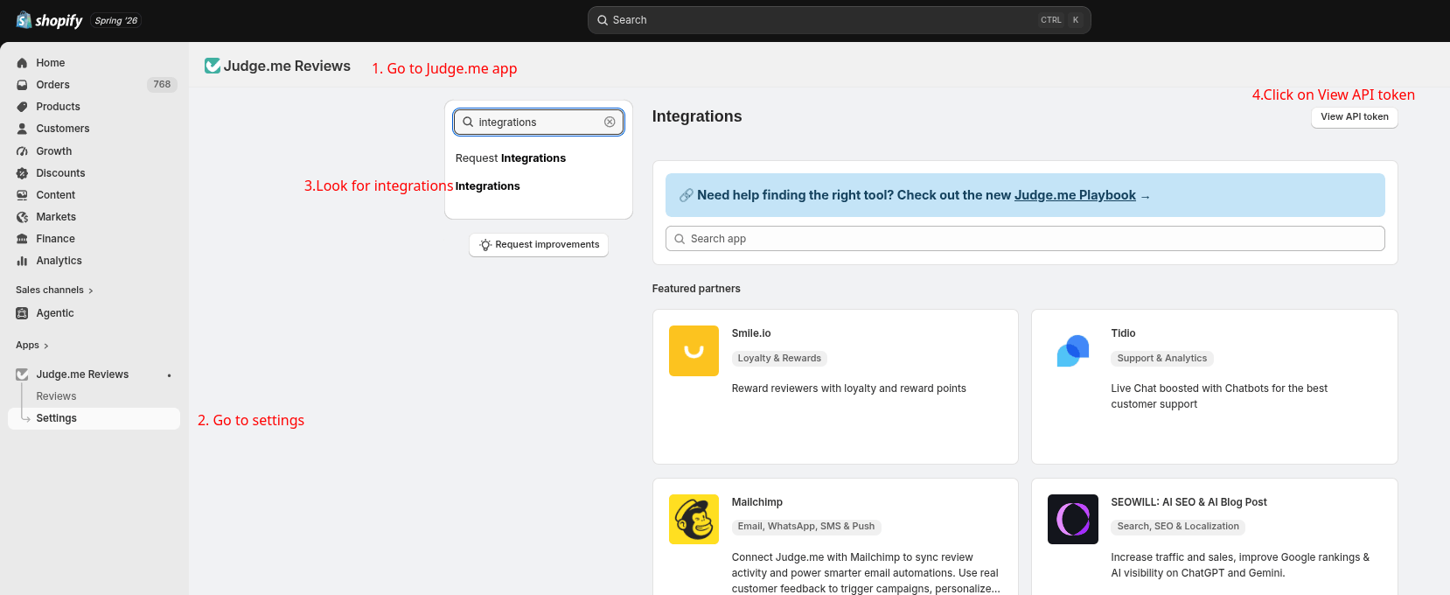
Task: Click the View API token button
Action: (1354, 117)
